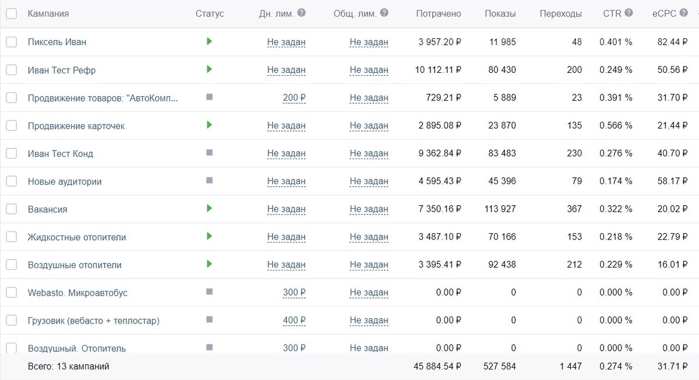Click the stopped status icon for Иван Тест Конд
Image resolution: width=699 pixels, height=380 pixels.
pos(209,153)
